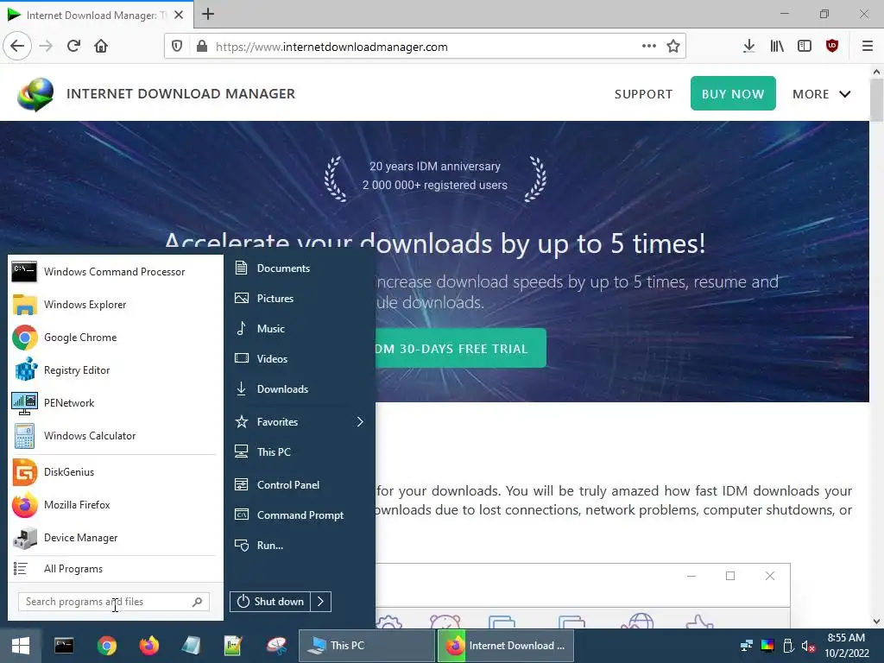Open Firefox library icon
The image size is (884, 663).
pos(777,47)
